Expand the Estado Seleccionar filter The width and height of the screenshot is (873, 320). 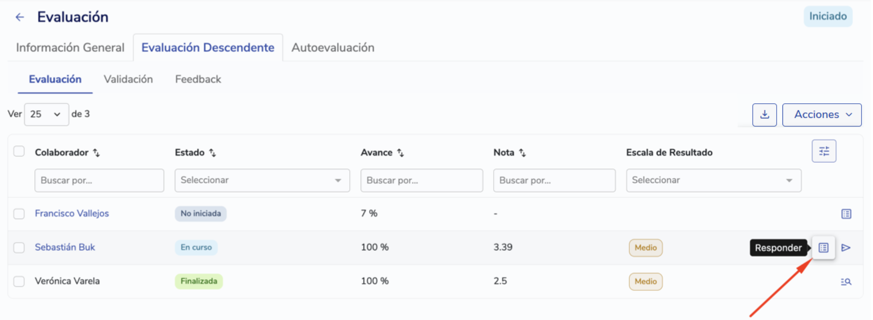tap(262, 180)
